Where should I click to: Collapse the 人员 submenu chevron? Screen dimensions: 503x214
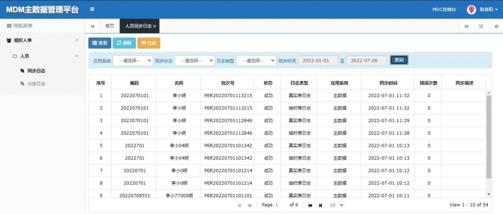click(x=76, y=56)
